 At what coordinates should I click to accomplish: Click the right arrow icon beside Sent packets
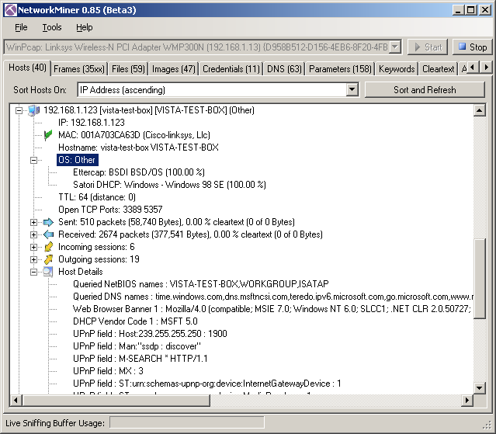click(x=48, y=222)
